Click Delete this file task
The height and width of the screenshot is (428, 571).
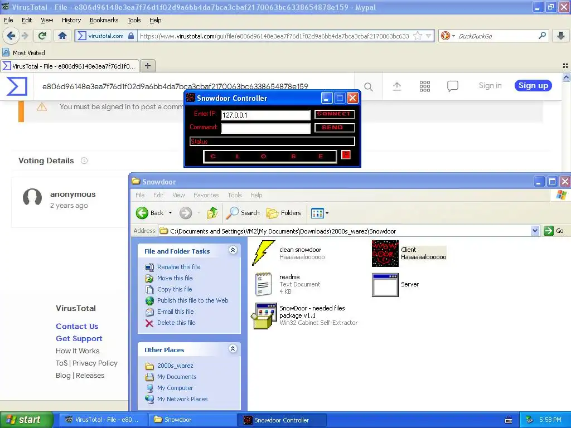(176, 323)
